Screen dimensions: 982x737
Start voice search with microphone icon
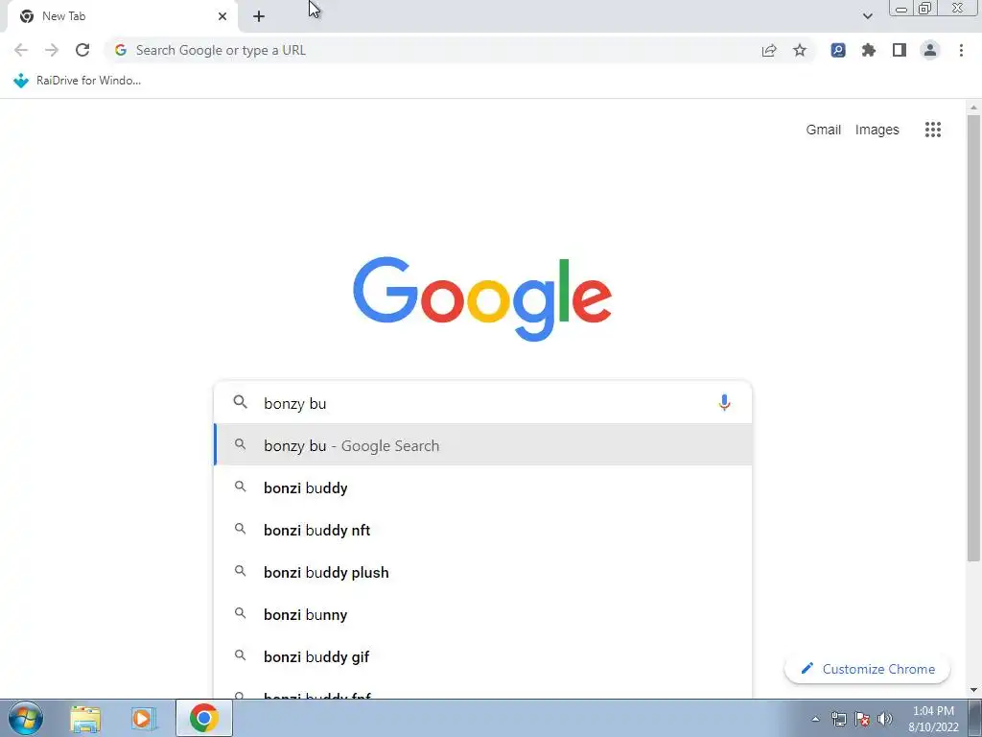tap(724, 402)
